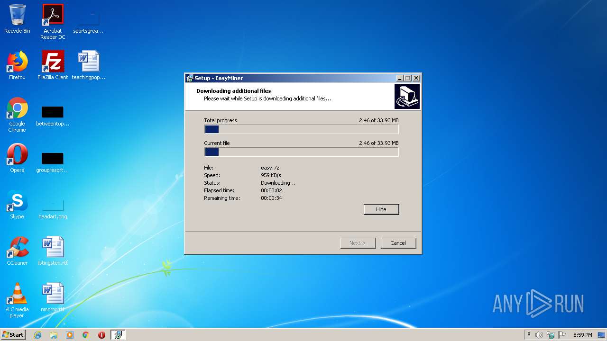Click the elapsed time 00:00:02
The width and height of the screenshot is (607, 341).
pos(271,190)
